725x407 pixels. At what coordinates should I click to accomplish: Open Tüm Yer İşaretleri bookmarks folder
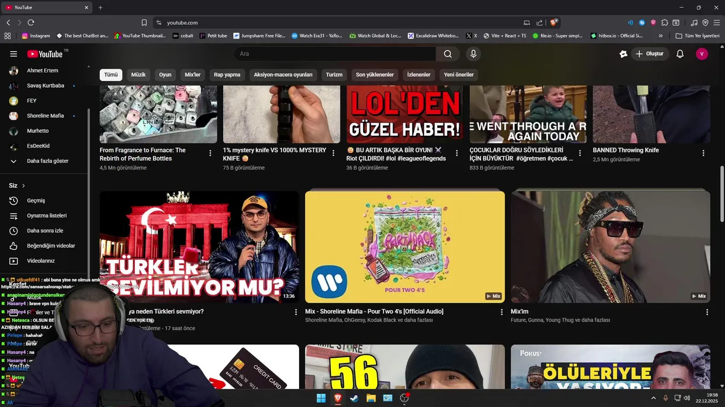coord(697,36)
